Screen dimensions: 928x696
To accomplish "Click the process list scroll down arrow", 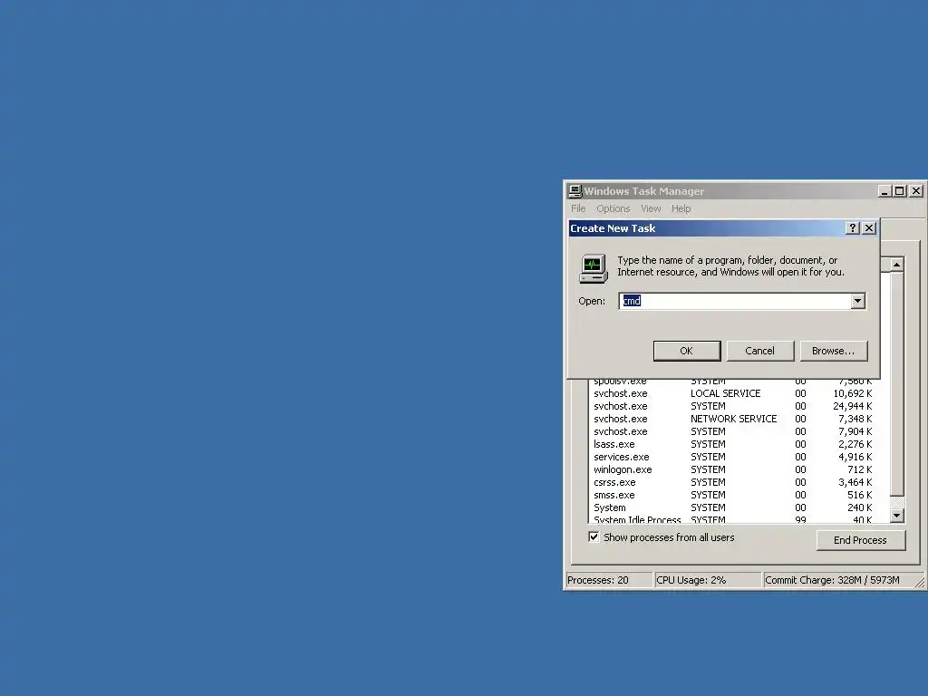I will (x=896, y=516).
